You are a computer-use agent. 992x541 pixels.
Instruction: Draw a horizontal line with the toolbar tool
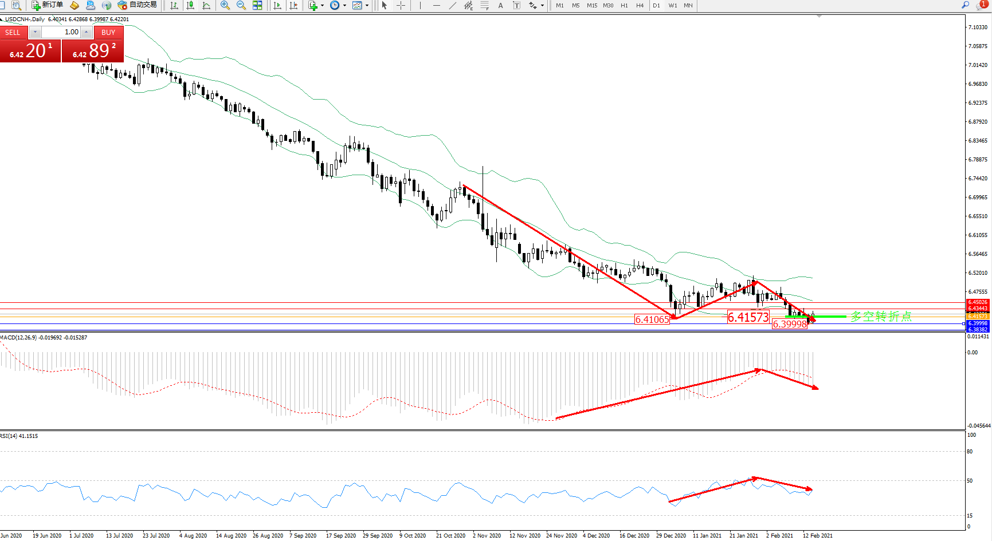coord(437,5)
